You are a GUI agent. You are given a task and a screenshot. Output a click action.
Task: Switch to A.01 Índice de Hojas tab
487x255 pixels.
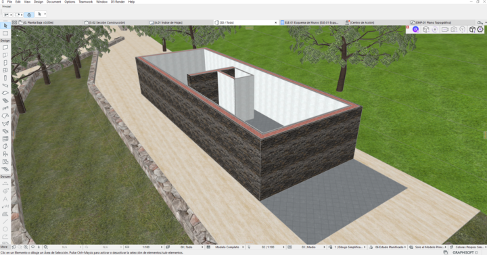pyautogui.click(x=180, y=22)
